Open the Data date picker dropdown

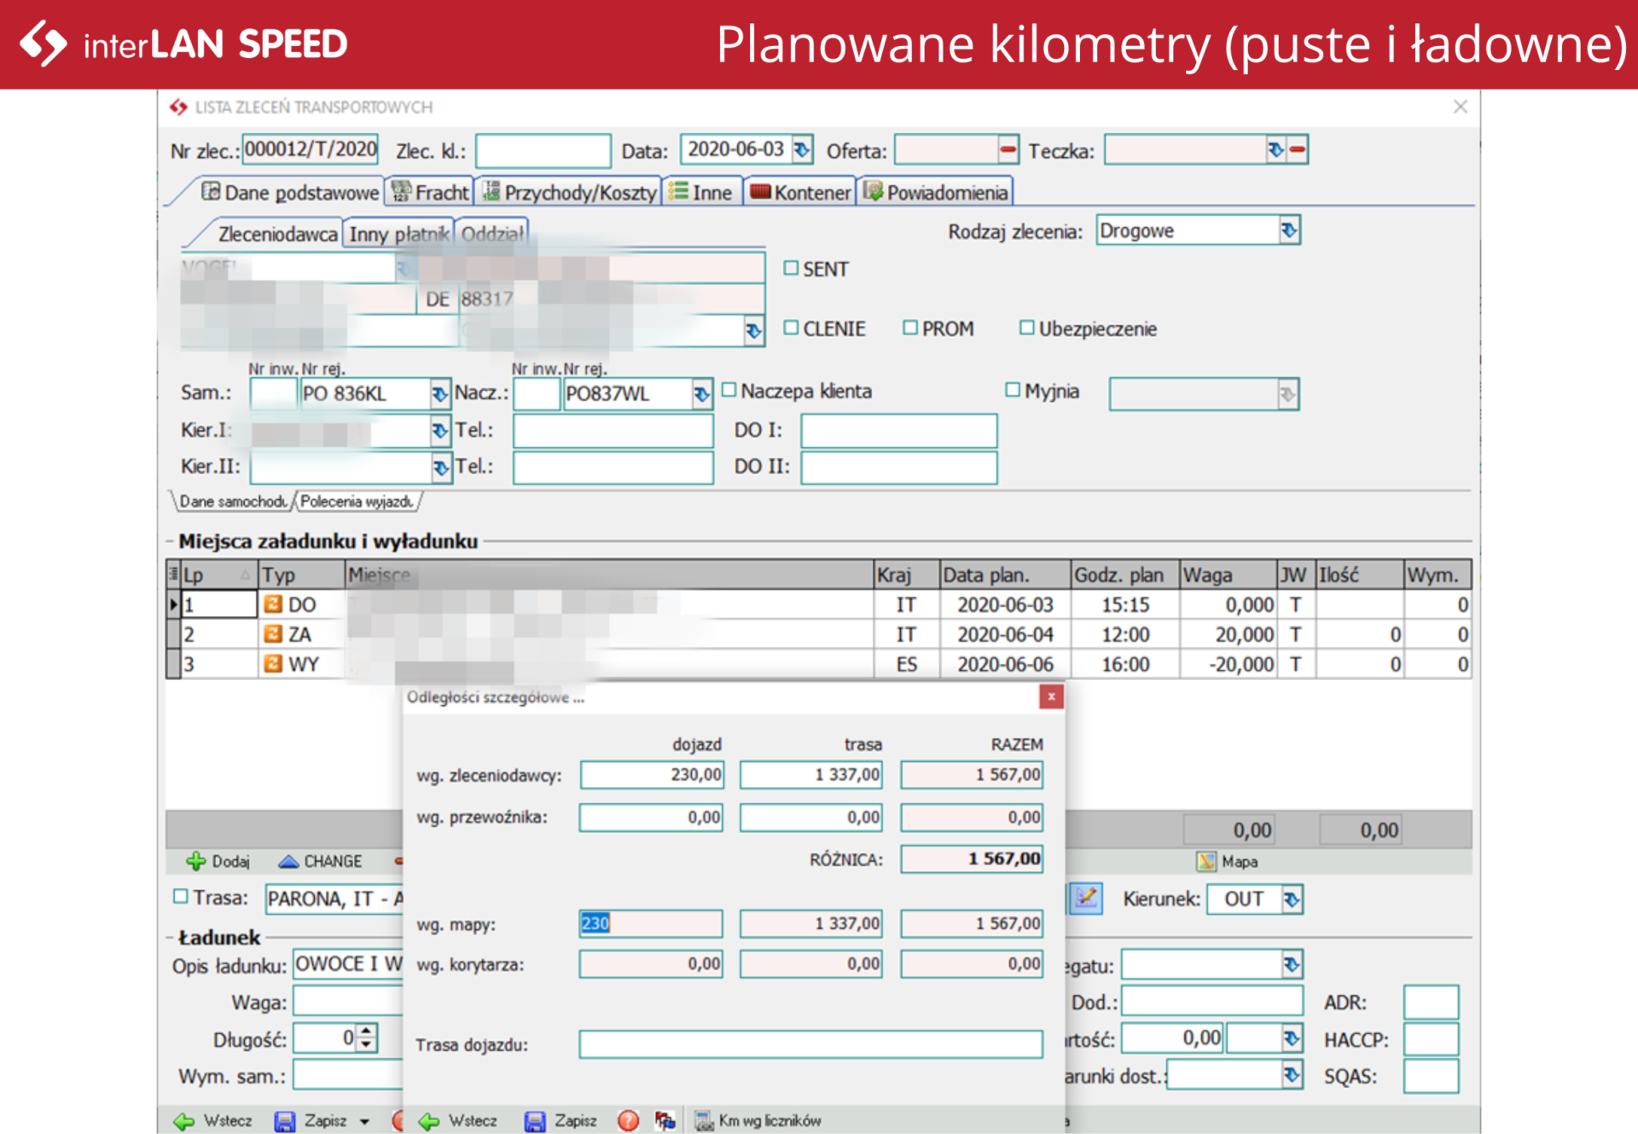[802, 150]
